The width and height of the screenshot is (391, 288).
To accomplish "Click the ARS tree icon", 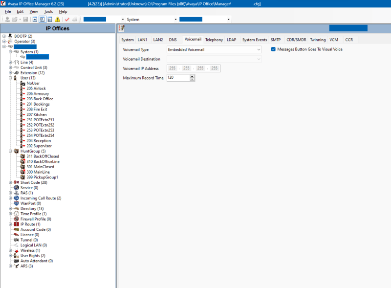I will point(17,266).
